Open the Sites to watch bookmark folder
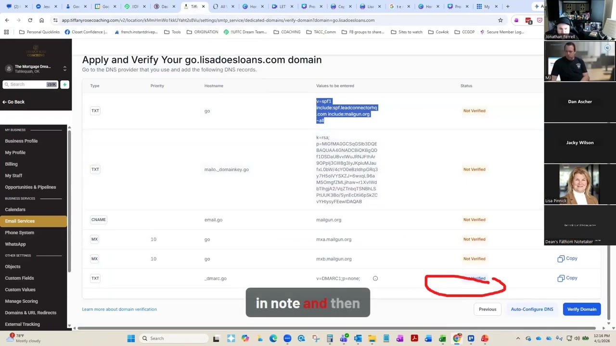616x346 pixels. (407, 32)
